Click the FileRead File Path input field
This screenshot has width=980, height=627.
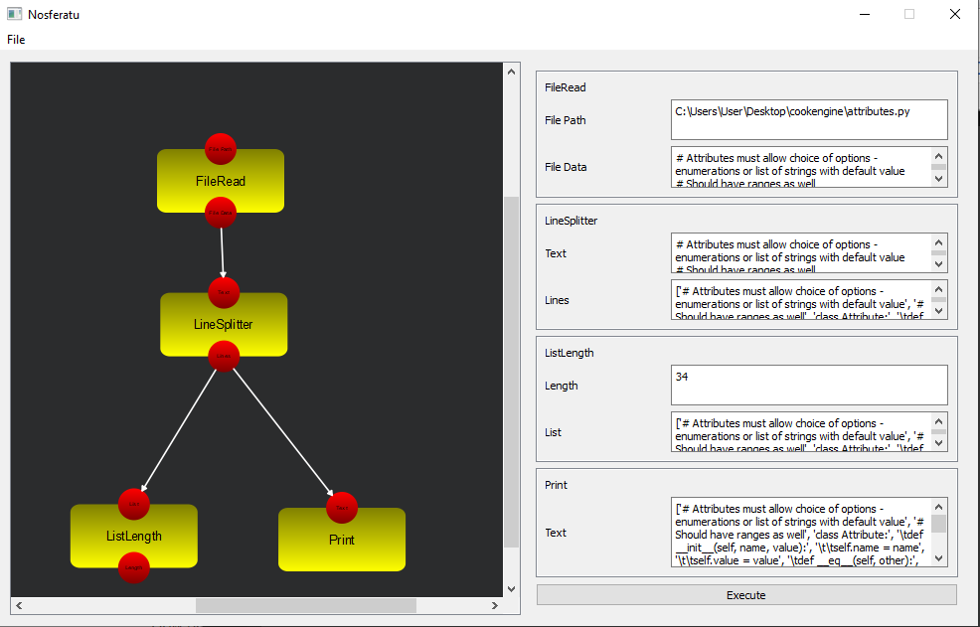point(809,119)
